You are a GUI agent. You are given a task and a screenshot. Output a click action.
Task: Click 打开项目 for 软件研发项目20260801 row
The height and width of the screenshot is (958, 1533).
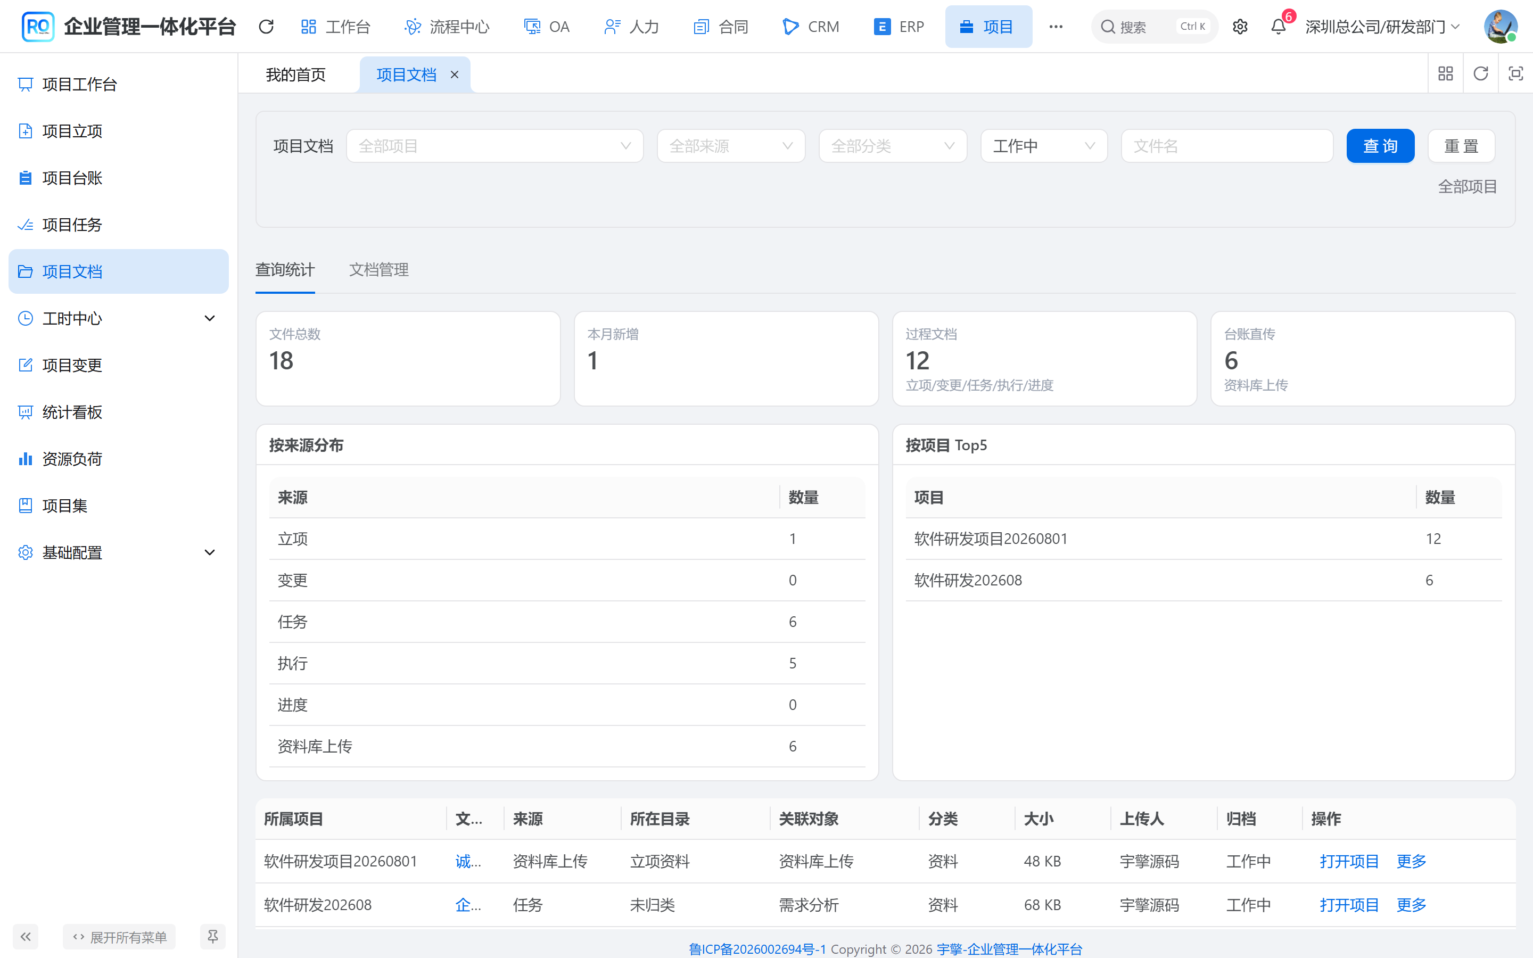click(1349, 862)
